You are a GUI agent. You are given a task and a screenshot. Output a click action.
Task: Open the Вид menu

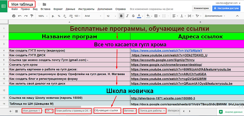pyautogui.click(x=35, y=9)
